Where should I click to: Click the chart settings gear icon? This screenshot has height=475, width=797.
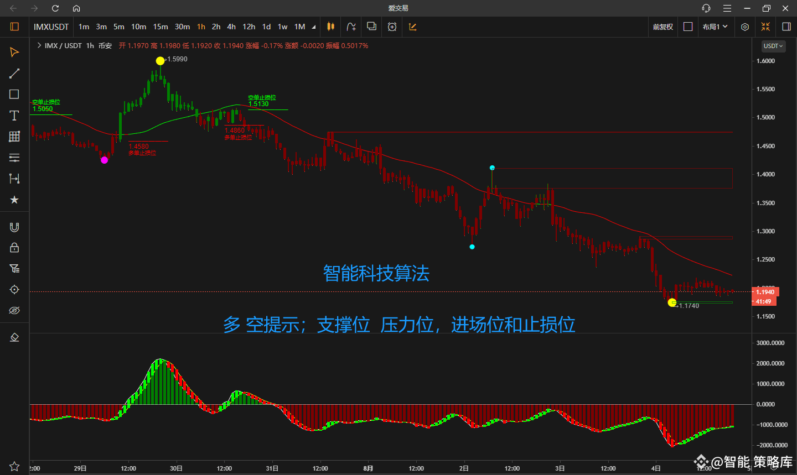tap(744, 27)
